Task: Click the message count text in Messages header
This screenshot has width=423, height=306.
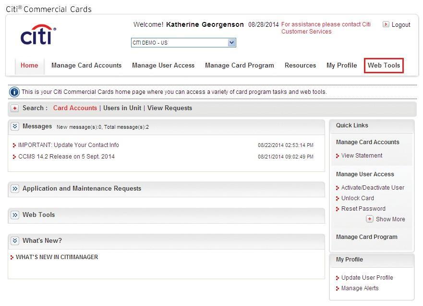Action: click(103, 127)
